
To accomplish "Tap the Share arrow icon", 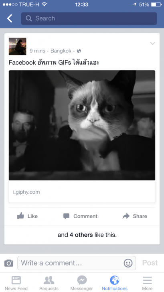I will 126,216.
